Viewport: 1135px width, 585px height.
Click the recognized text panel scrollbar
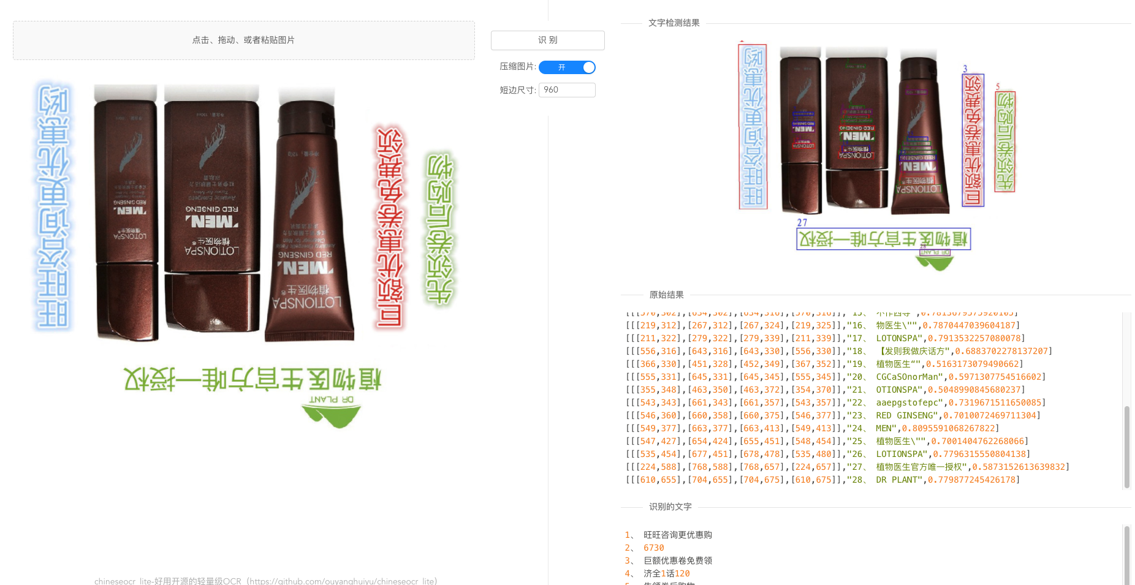click(1126, 555)
